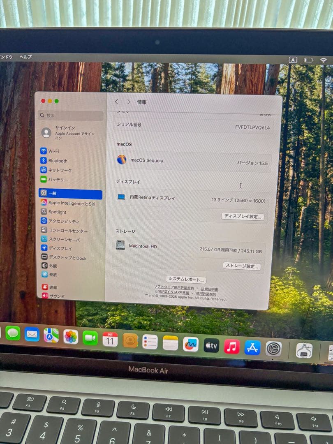Screen dimensions: 333x444
Task: Open Apple Intelligence と Siri settings
Action: click(x=68, y=203)
